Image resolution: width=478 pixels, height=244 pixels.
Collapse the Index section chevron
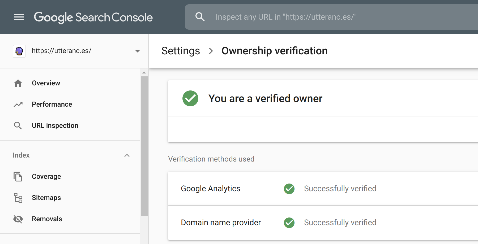(127, 155)
